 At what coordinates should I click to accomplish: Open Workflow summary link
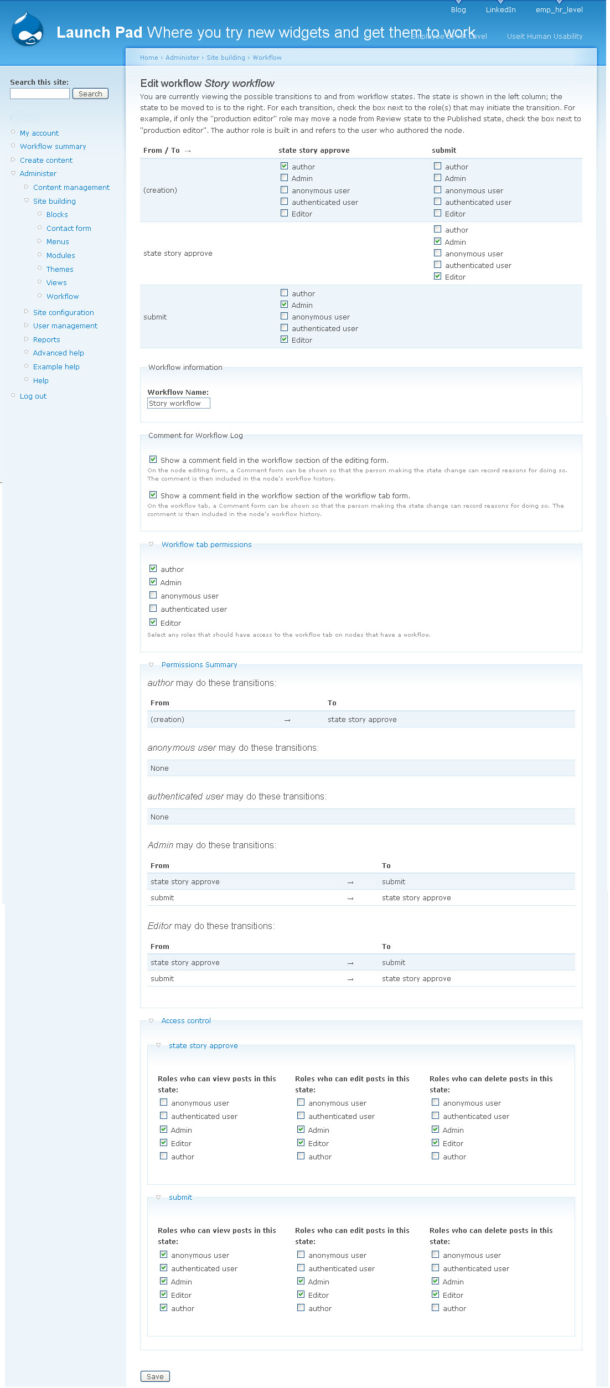pos(53,147)
